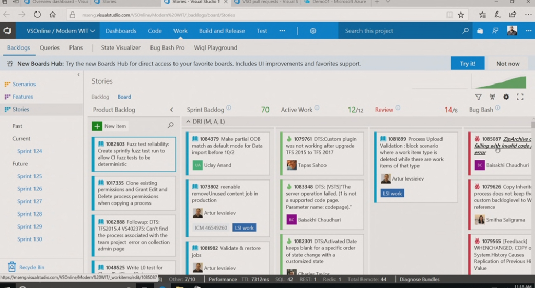Open bug 1085087 ZipArchive title link
The image size is (535, 288).
tap(503, 146)
